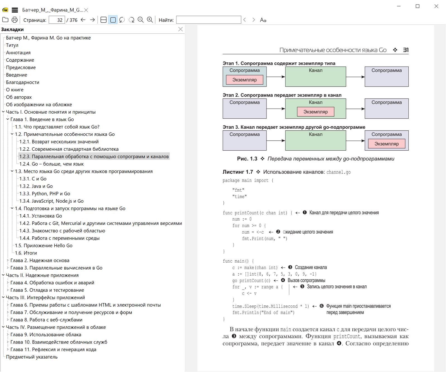Open bookmark 1.3.2. Java и Go

pos(36,186)
